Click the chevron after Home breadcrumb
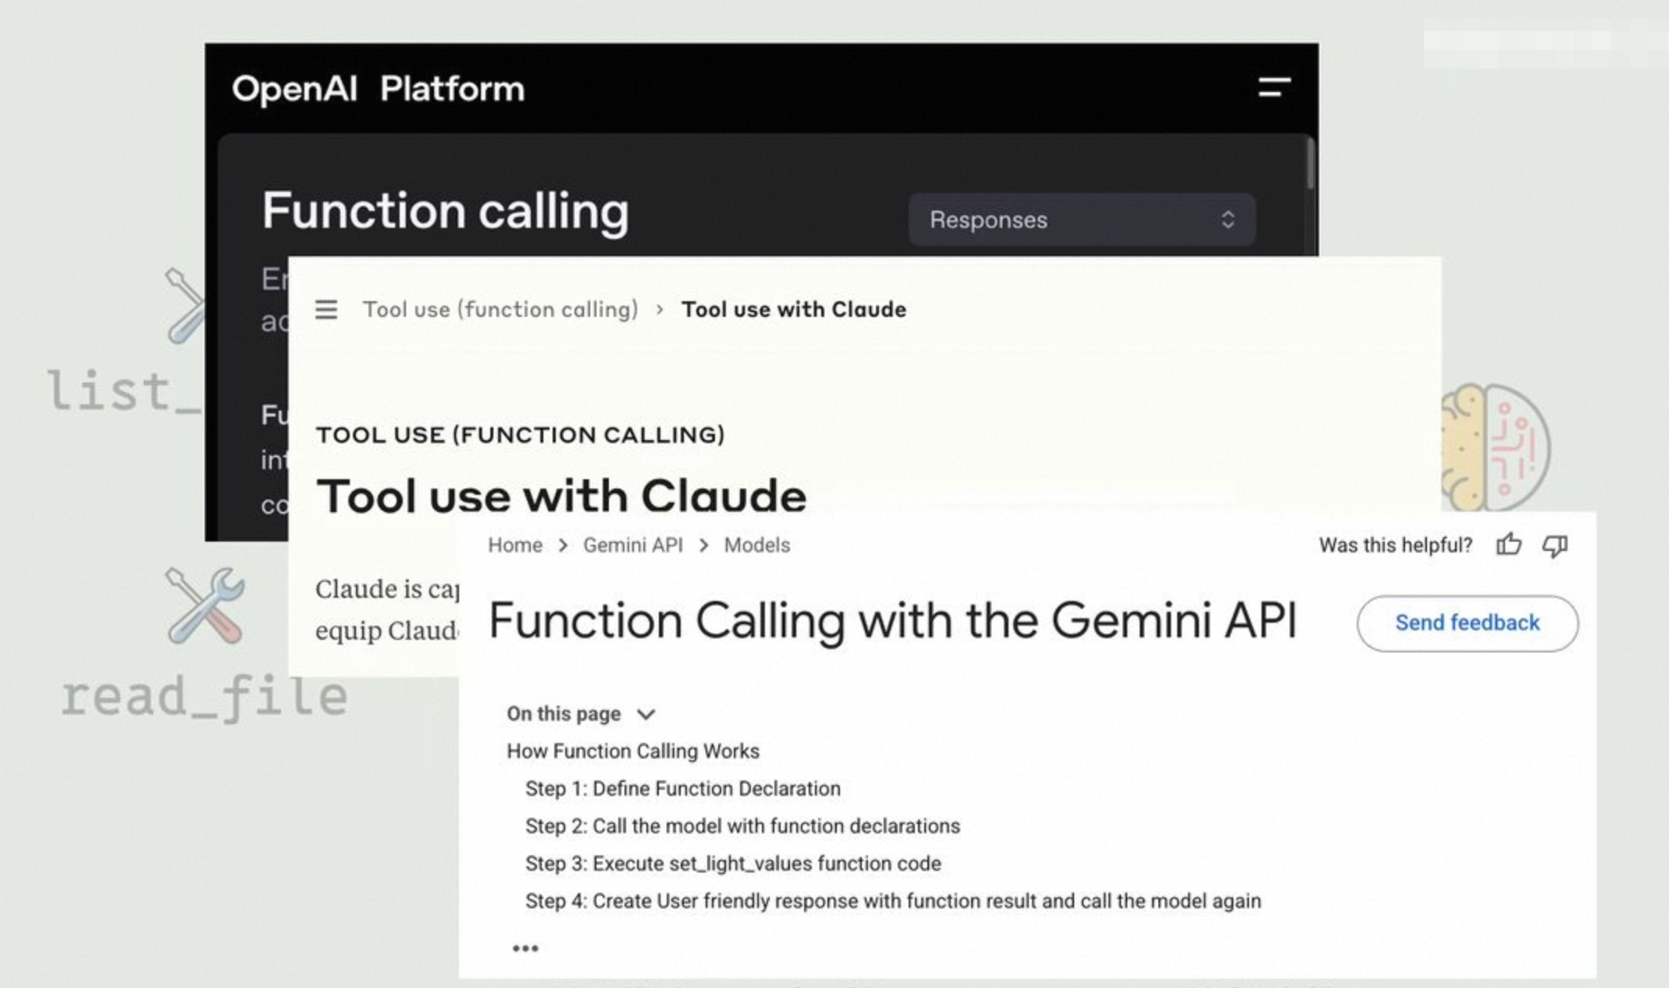This screenshot has width=1669, height=988. [563, 546]
